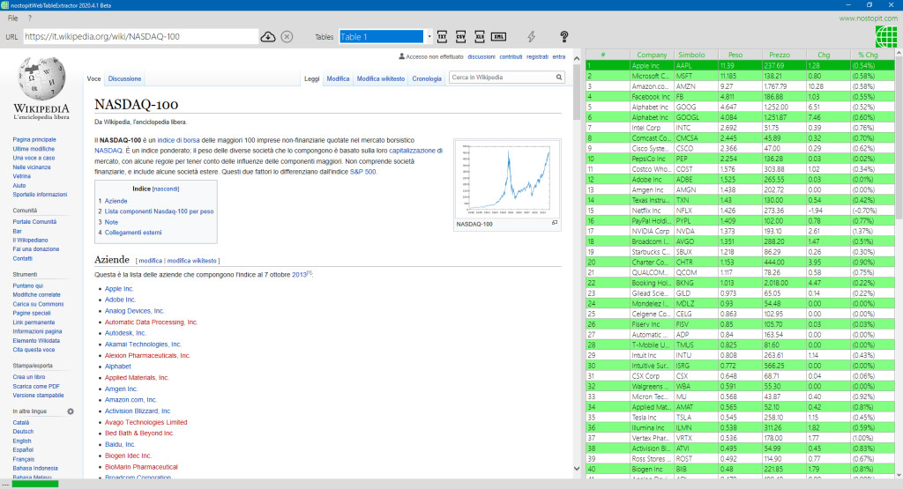Switch language to English in the sidebar
The height and width of the screenshot is (489, 903).
pos(22,441)
